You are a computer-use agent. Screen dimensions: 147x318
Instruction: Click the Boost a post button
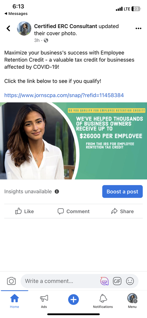pos(122,191)
